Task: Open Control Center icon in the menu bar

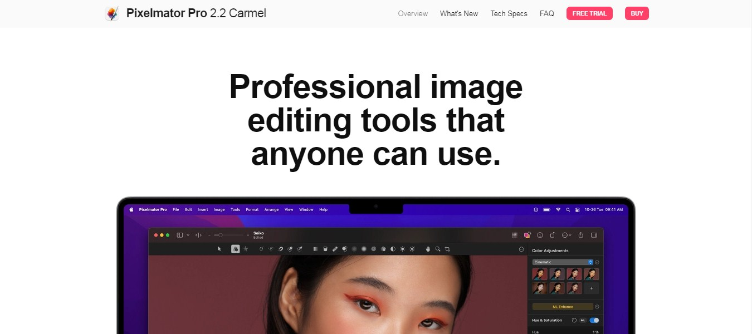Action: pos(578,210)
